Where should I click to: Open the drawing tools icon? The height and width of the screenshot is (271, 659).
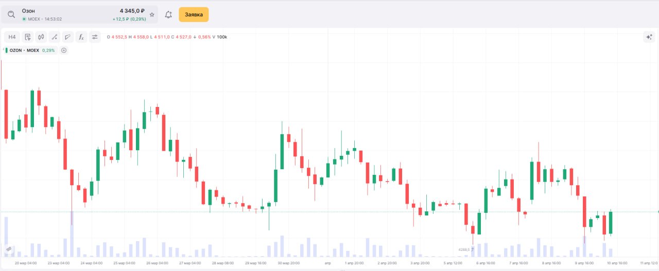point(55,37)
